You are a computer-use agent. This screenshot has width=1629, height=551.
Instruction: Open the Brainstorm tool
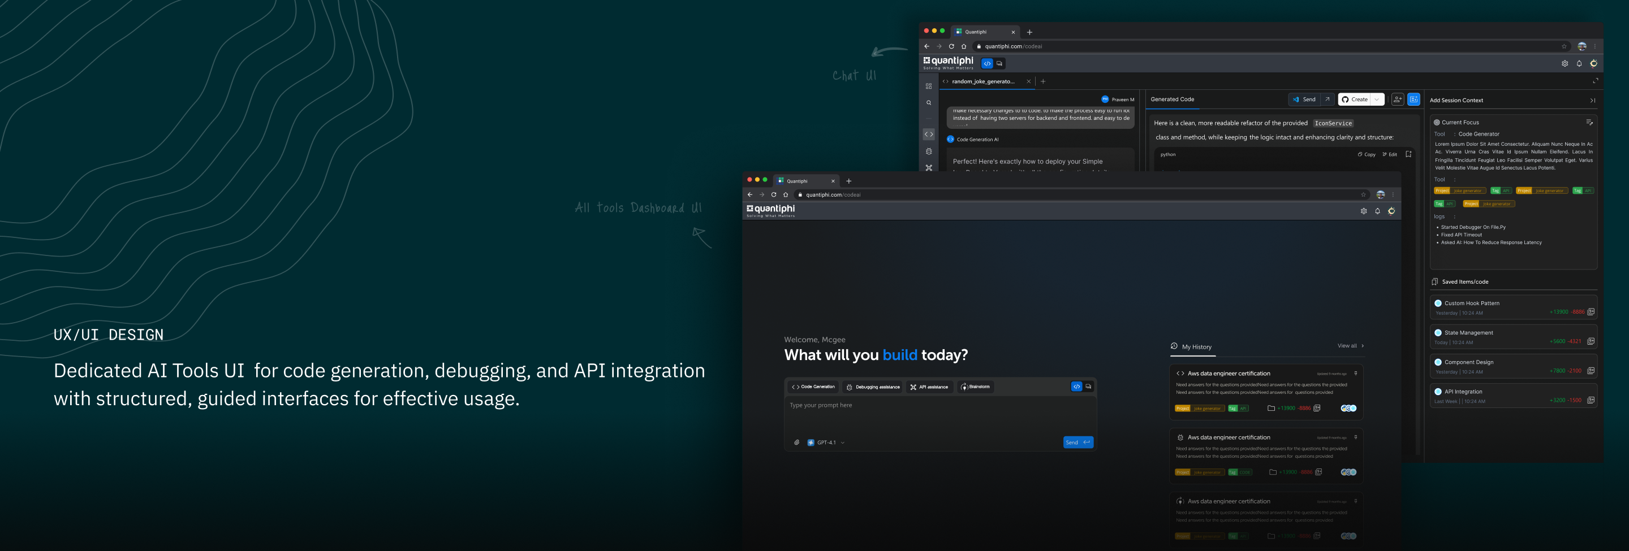click(976, 387)
